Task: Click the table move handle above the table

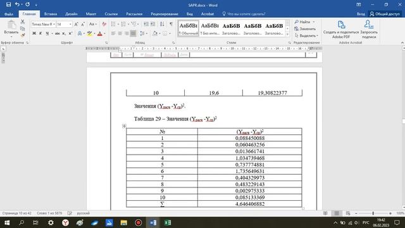Action: click(124, 126)
